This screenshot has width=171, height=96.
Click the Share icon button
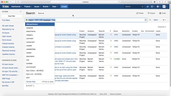(140, 13)
